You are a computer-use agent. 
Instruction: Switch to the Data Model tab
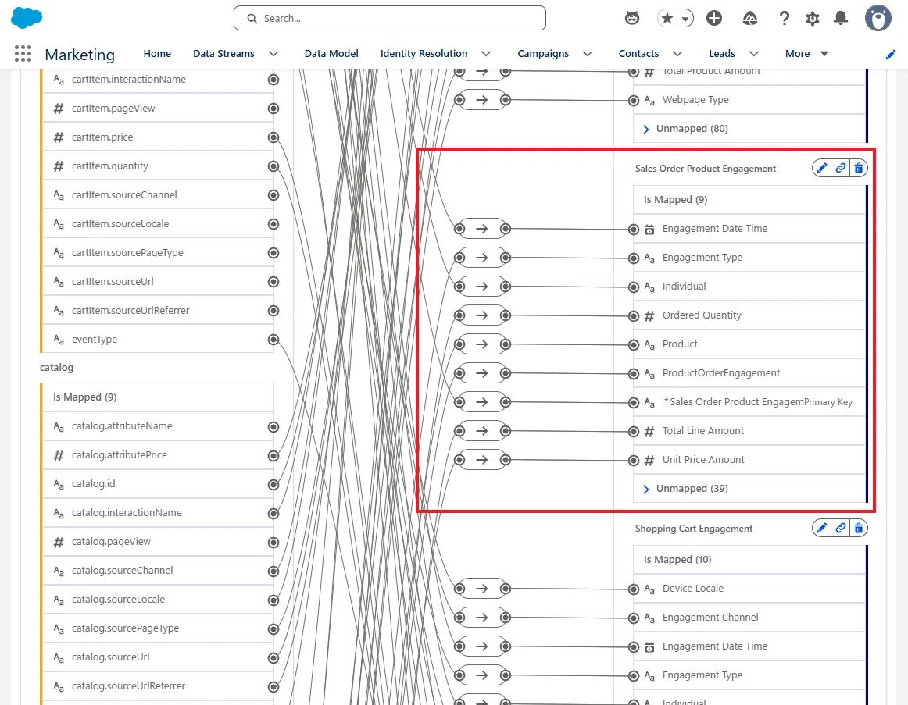pos(331,53)
